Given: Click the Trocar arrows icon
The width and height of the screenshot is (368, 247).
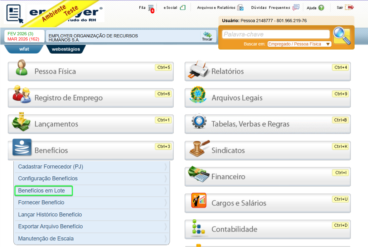Looking at the screenshot, I should coord(207,35).
